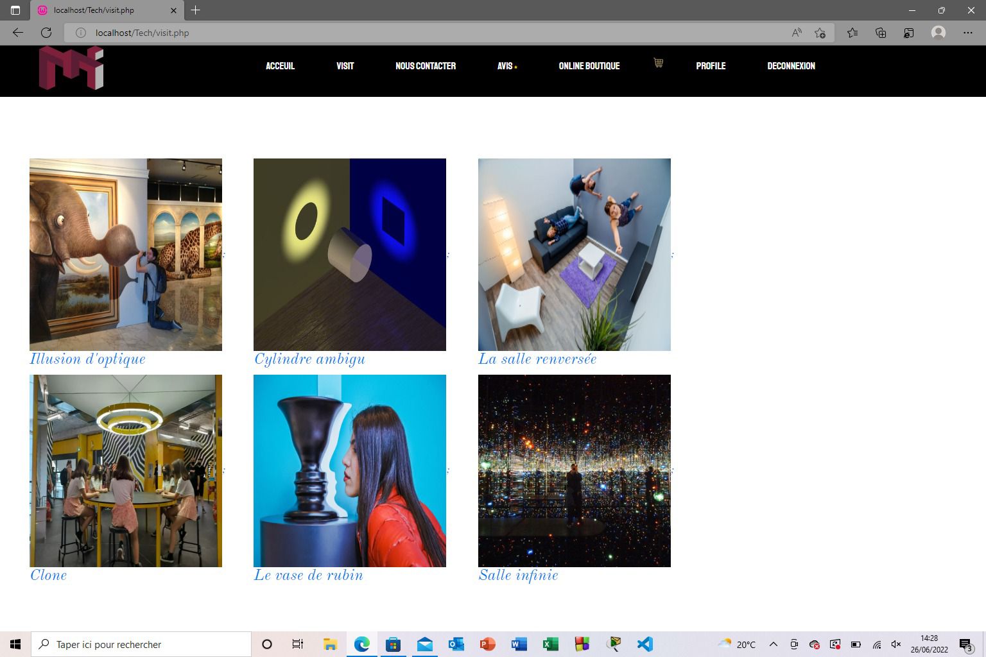The height and width of the screenshot is (657, 986).
Task: Open the tab actions menu button
Action: [x=15, y=10]
